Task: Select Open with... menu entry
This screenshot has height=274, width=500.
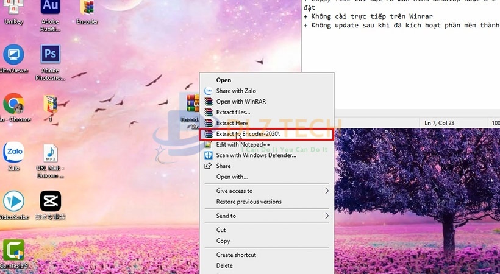Action: [266, 177]
